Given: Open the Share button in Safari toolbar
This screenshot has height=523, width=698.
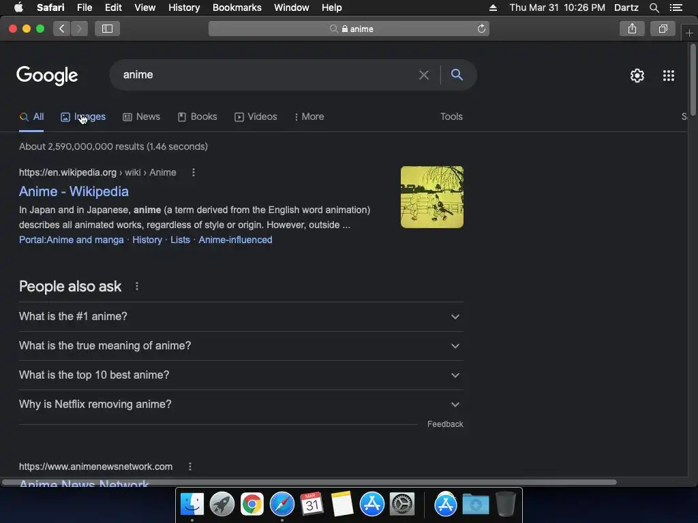Looking at the screenshot, I should 632,29.
